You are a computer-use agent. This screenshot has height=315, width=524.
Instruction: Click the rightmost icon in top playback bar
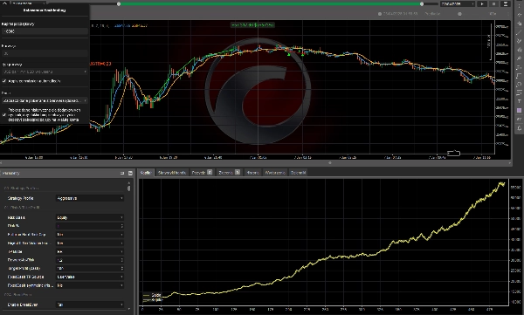click(x=506, y=3)
